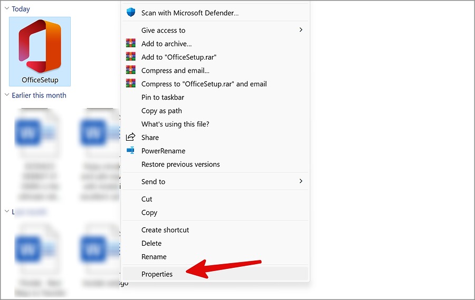
Task: Select Cut from context menu
Action: tap(215, 199)
